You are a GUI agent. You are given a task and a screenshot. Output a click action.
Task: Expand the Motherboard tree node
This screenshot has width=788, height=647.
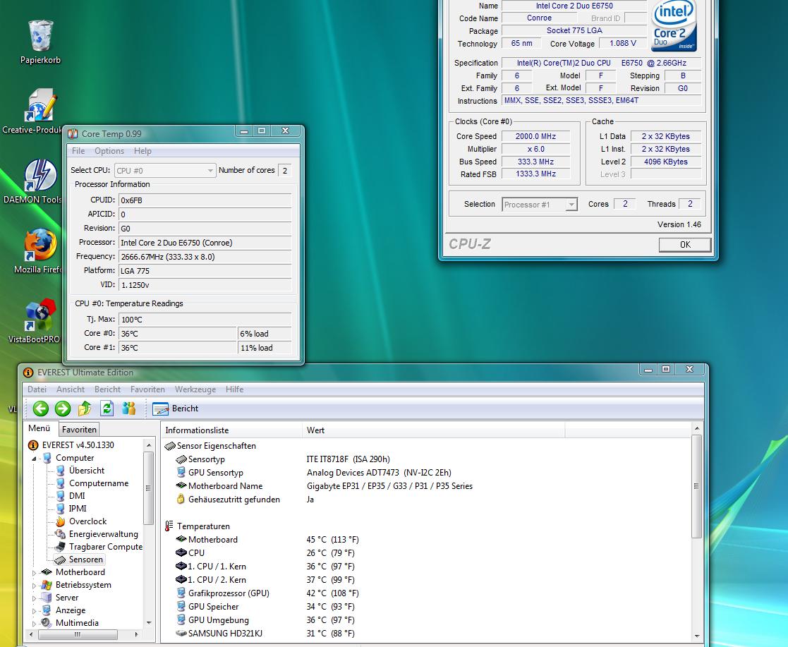pos(34,573)
